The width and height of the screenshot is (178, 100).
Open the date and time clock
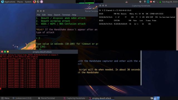coord(170,2)
